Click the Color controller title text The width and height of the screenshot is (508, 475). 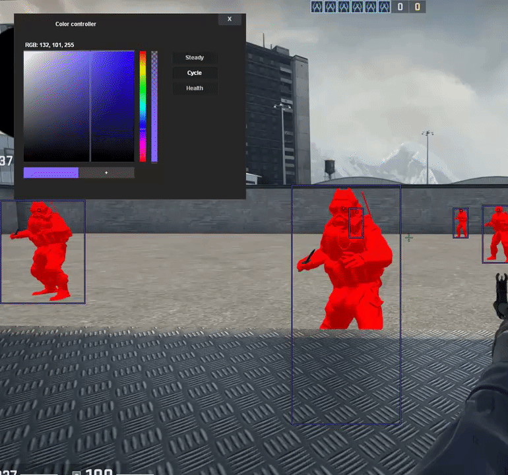tap(75, 24)
